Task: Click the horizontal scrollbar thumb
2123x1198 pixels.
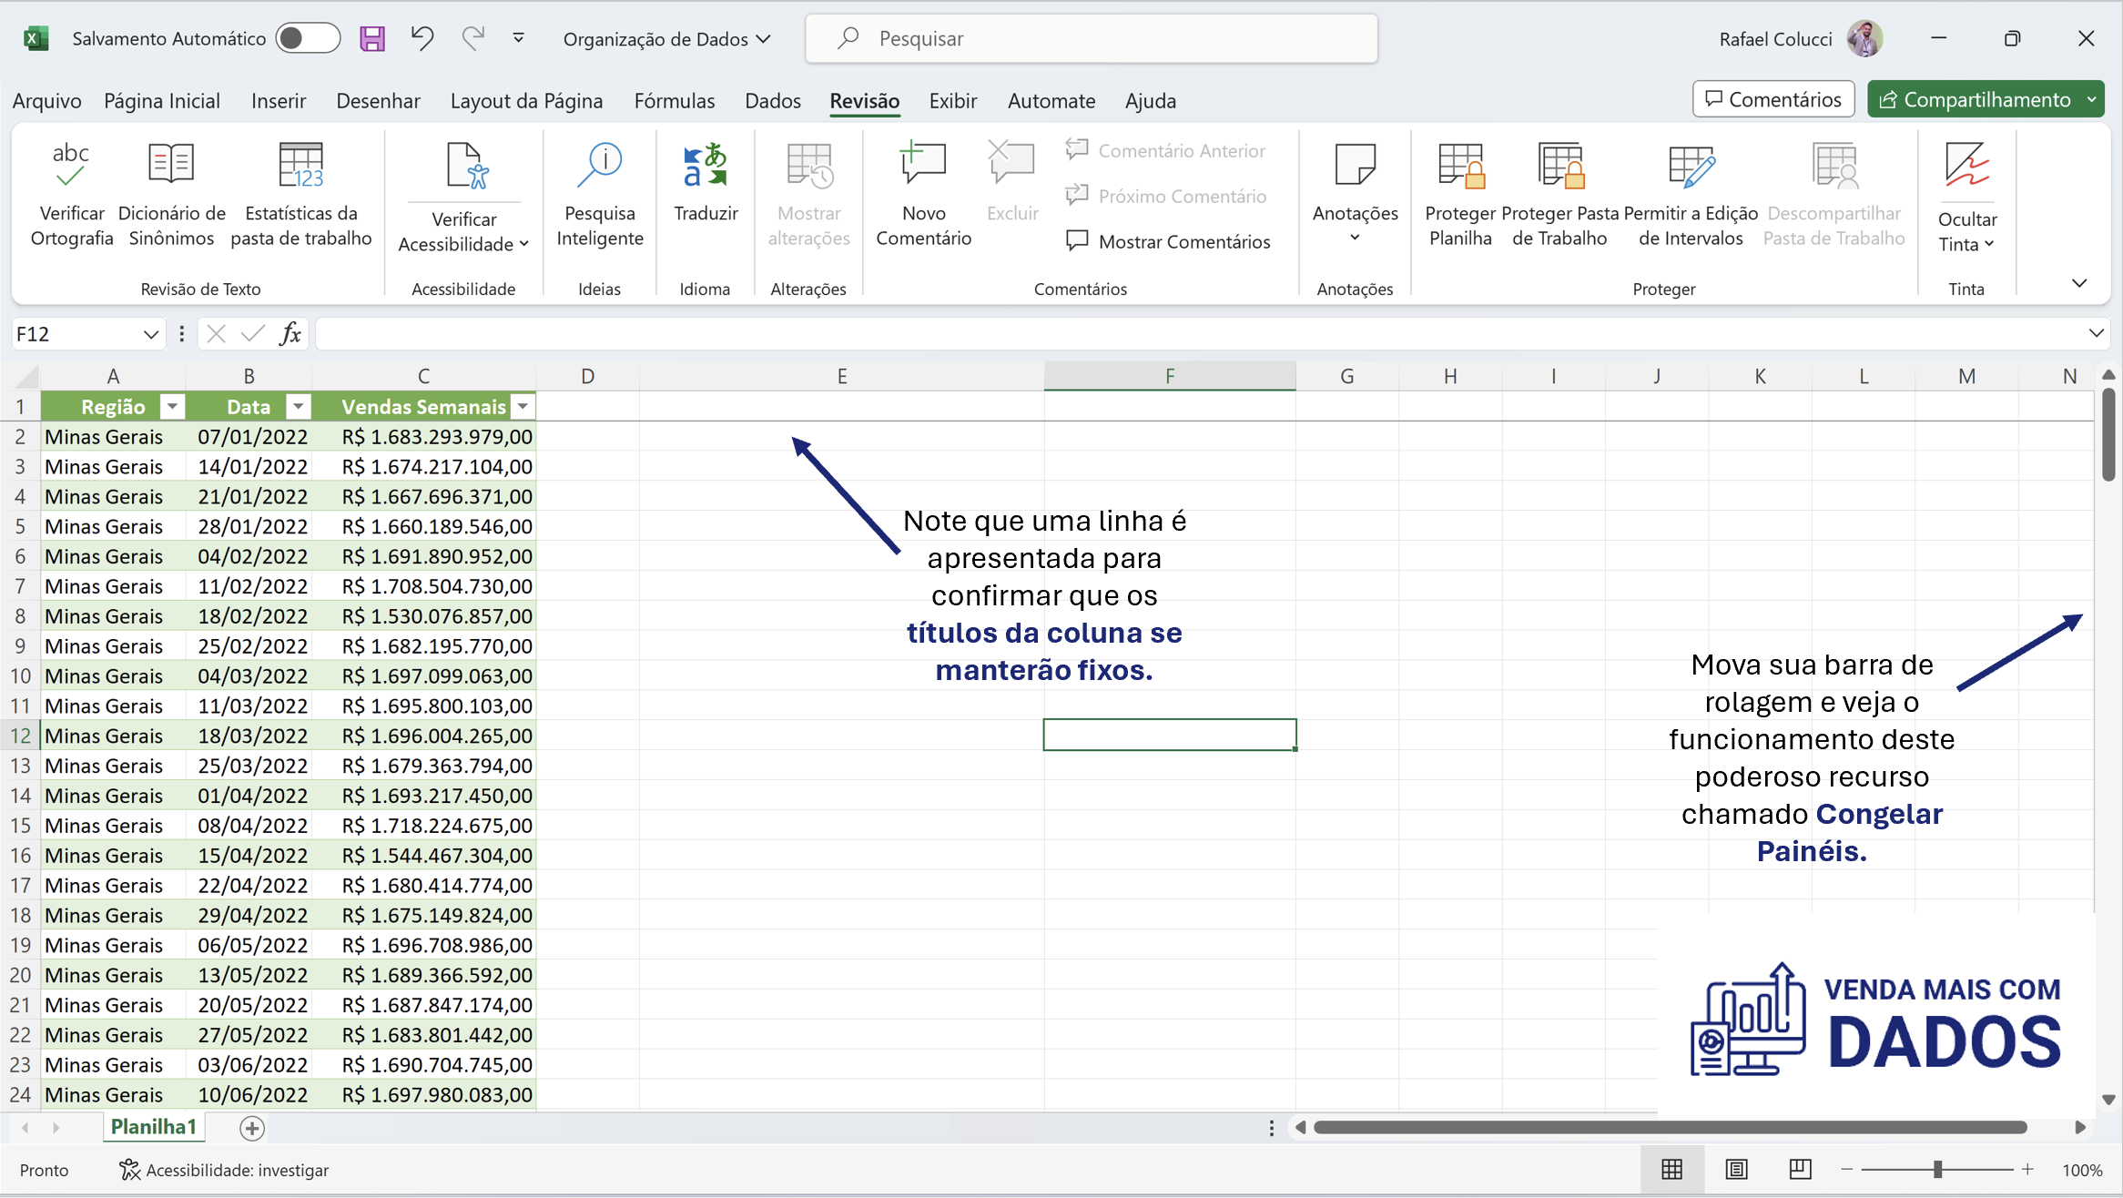Action: 1671,1127
